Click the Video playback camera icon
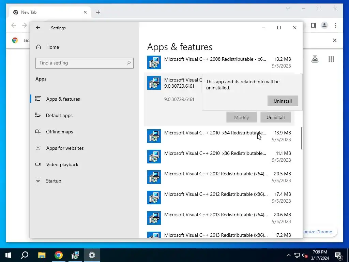The height and width of the screenshot is (262, 349). click(x=38, y=164)
